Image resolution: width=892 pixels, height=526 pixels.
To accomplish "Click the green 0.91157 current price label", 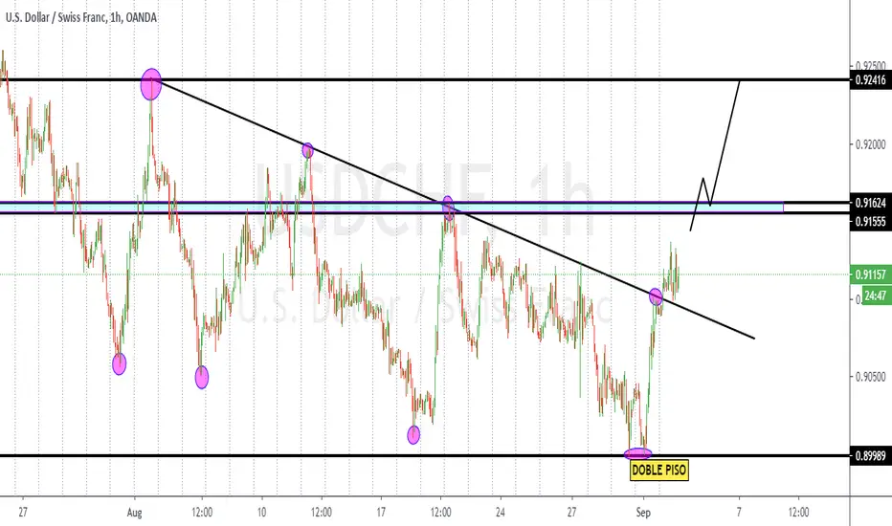I will (870, 274).
